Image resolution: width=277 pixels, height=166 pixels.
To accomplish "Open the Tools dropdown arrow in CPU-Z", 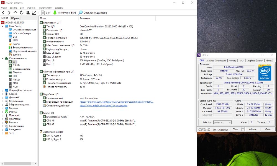I will tap(243, 129).
